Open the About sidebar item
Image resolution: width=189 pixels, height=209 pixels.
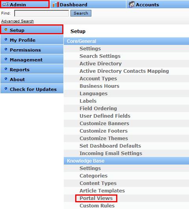pyautogui.click(x=32, y=79)
